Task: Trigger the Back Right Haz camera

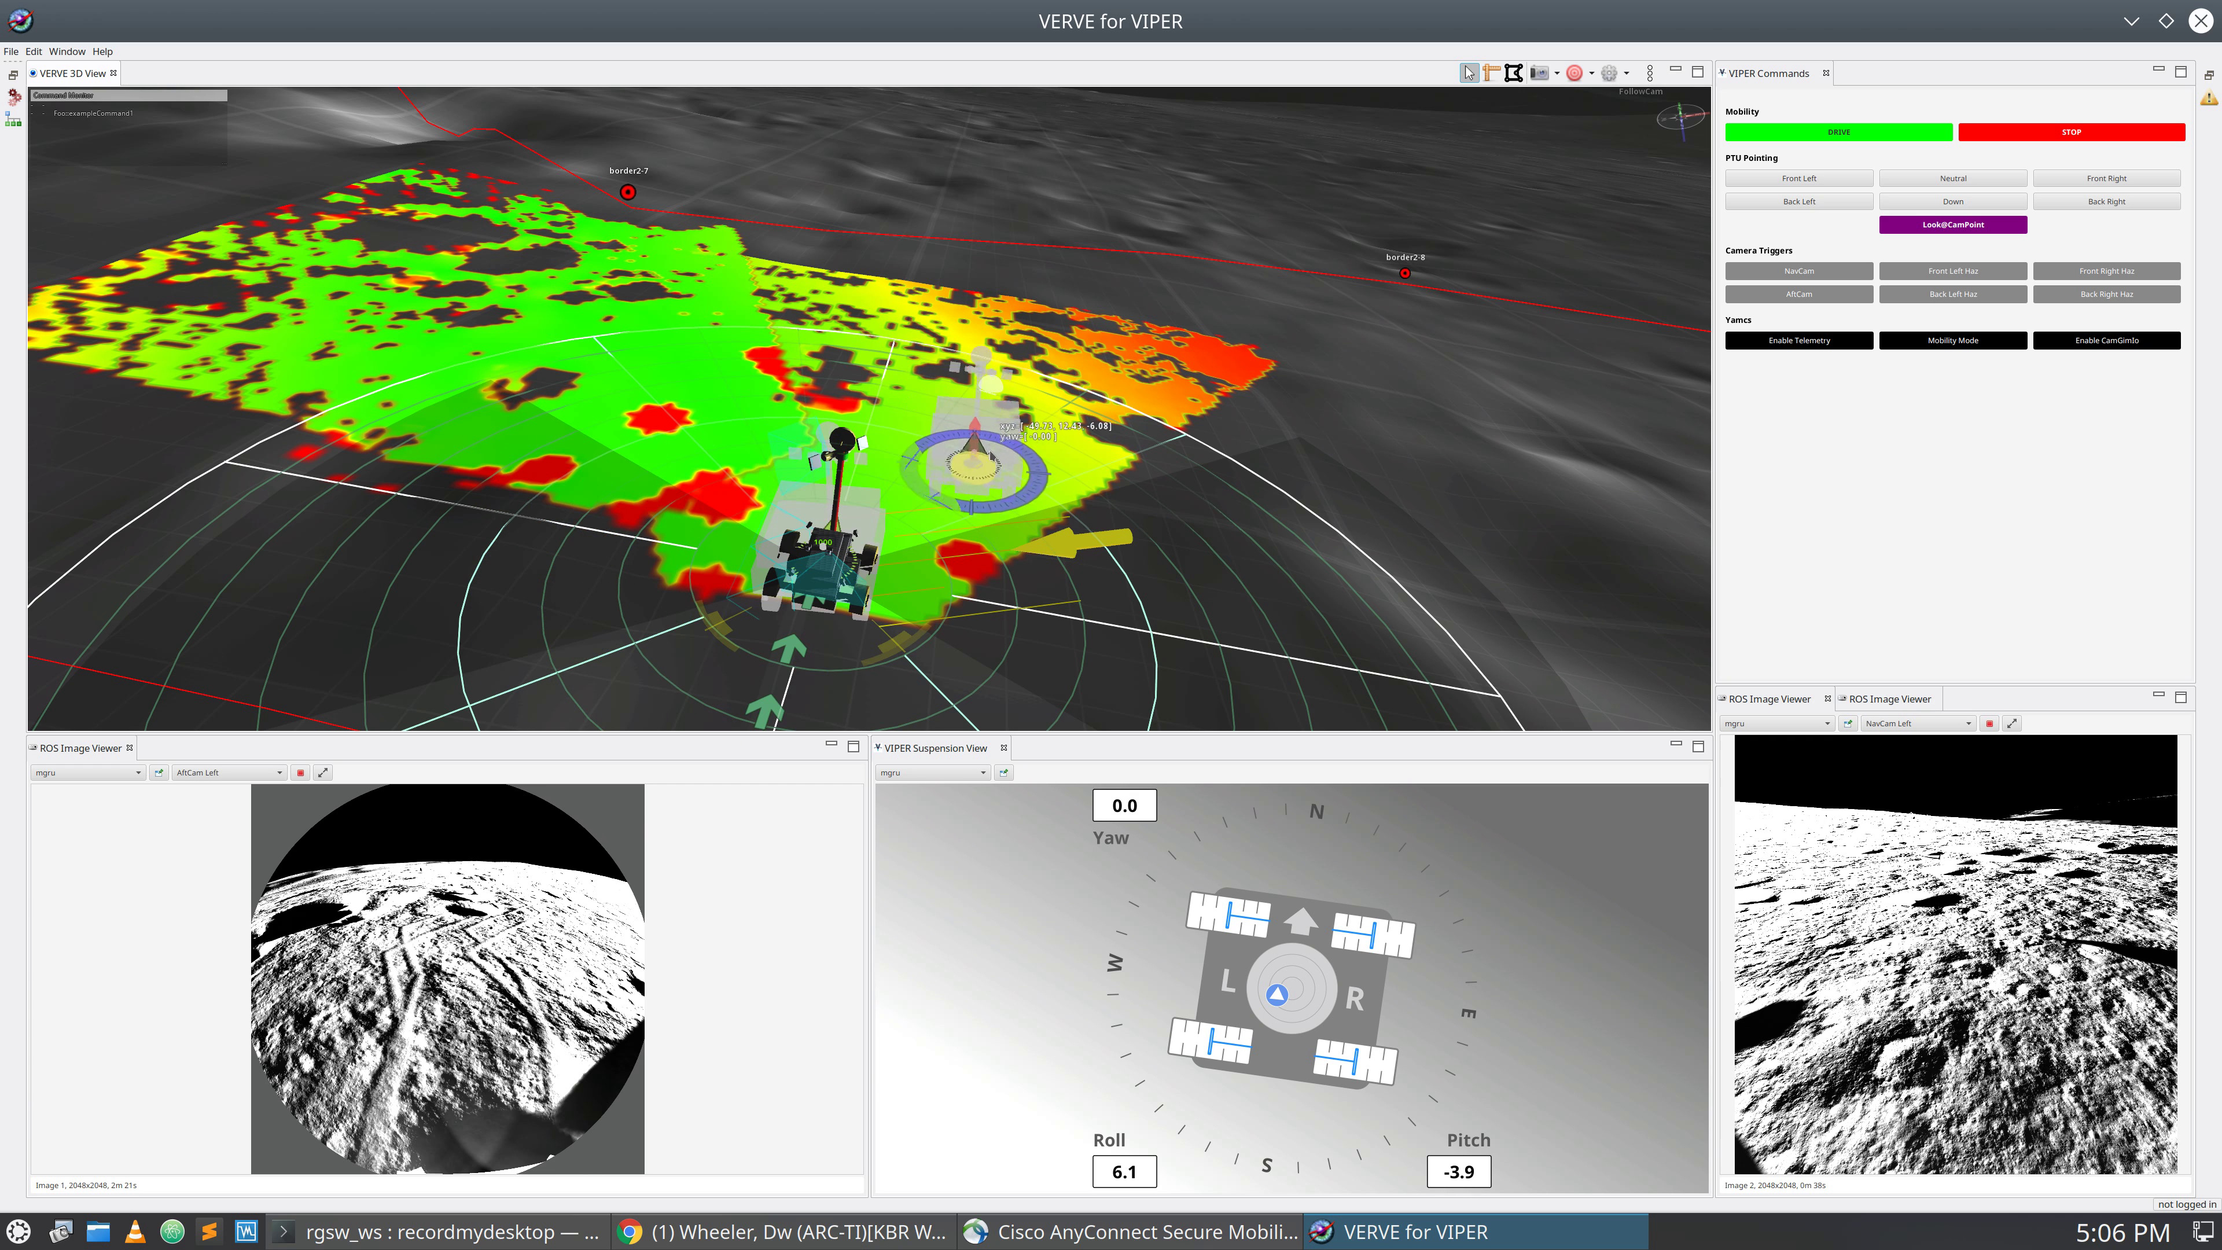Action: (2106, 294)
